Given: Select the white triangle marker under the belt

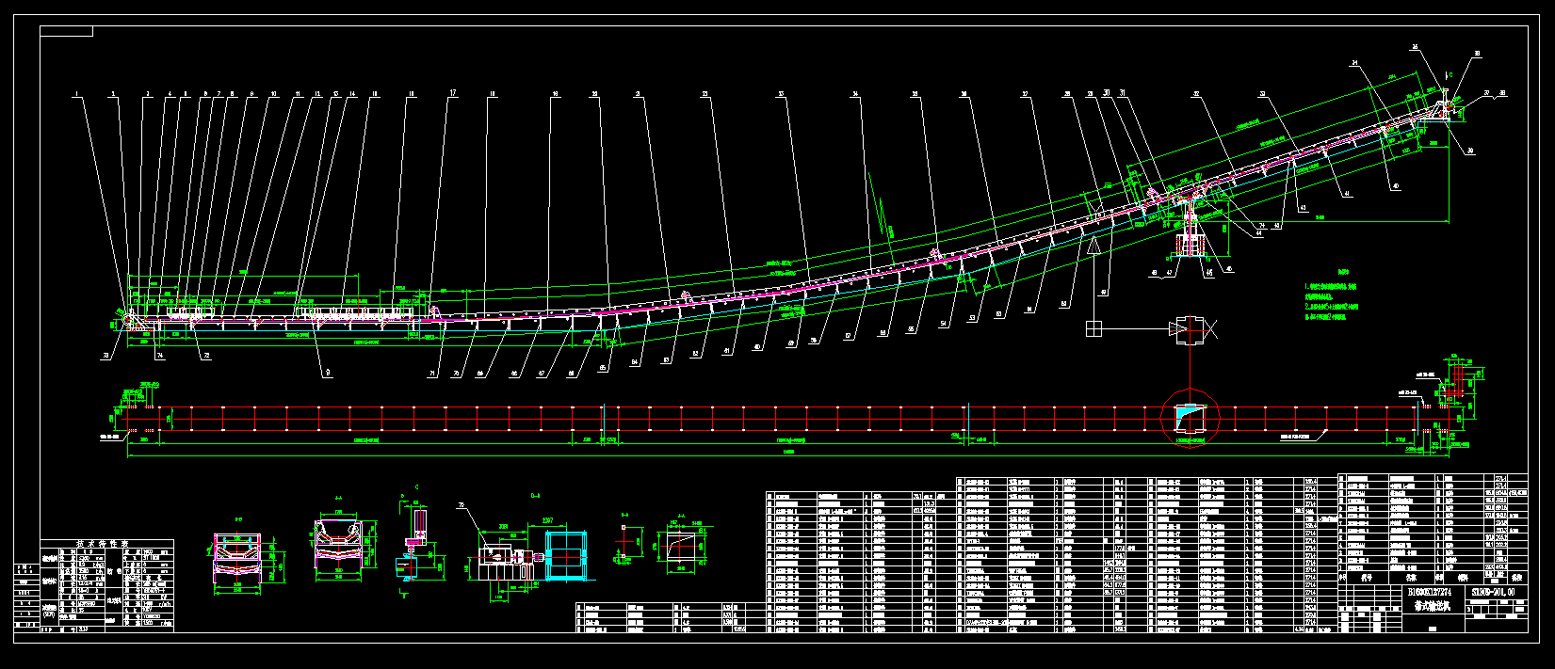Looking at the screenshot, I should pyautogui.click(x=1093, y=247).
